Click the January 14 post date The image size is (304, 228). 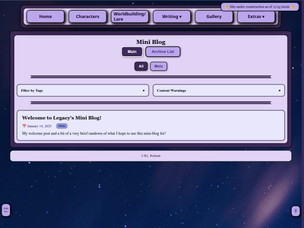39,126
